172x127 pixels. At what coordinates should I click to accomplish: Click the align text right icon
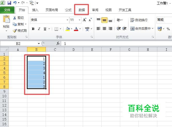[x=110, y=29]
